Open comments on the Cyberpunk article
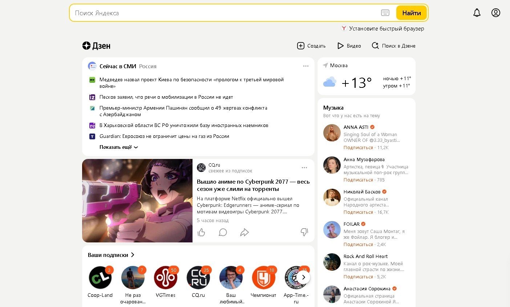Image resolution: width=510 pixels, height=307 pixels. click(223, 232)
